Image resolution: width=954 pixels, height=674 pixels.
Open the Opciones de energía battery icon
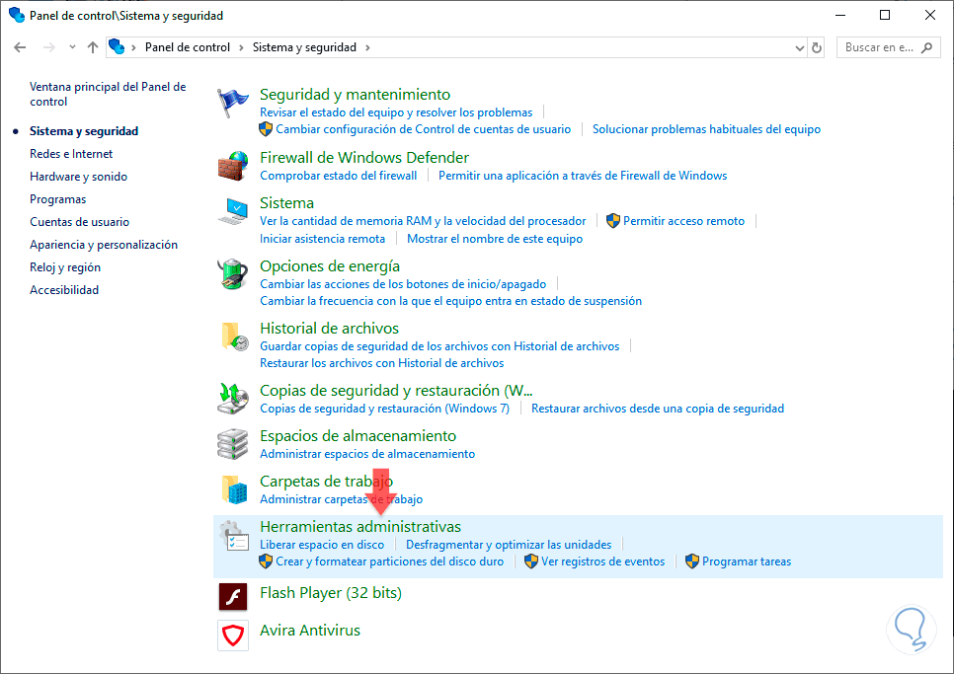pyautogui.click(x=233, y=274)
